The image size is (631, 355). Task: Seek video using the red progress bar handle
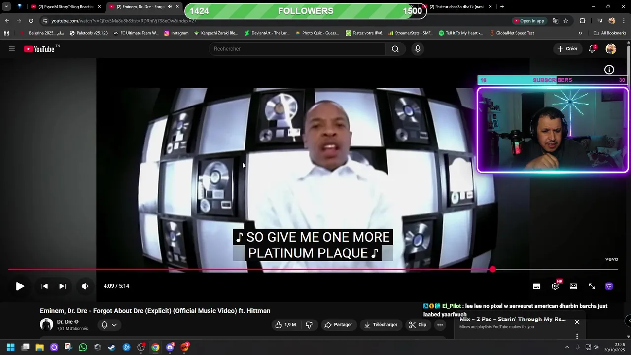492,269
